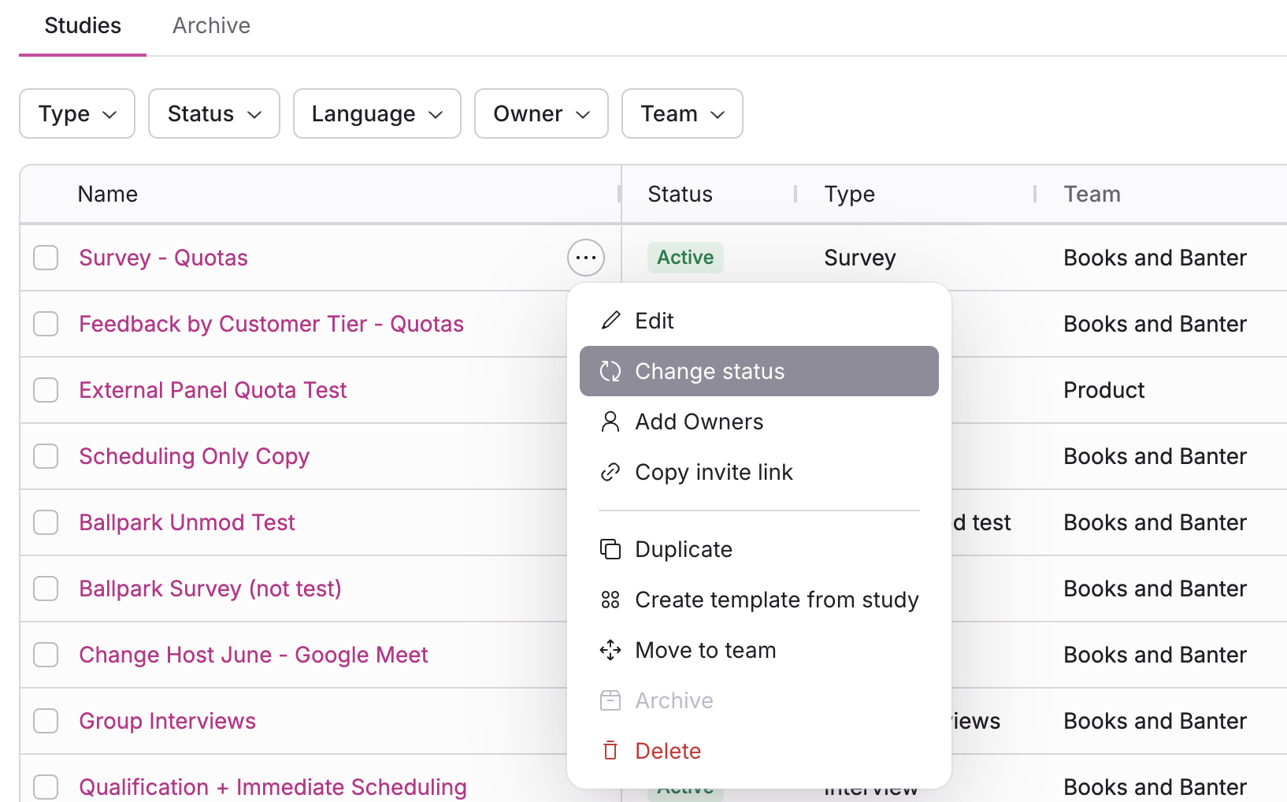The width and height of the screenshot is (1287, 802).
Task: Click the Move to team arrows icon
Action: (x=610, y=650)
